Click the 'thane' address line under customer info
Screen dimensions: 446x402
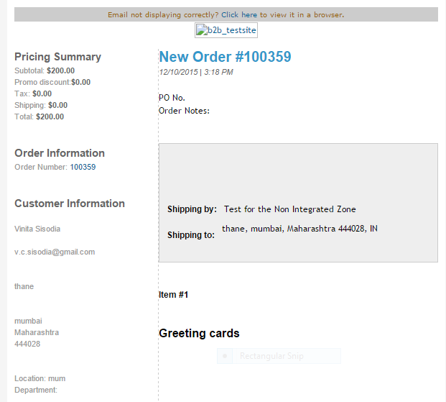click(x=24, y=286)
